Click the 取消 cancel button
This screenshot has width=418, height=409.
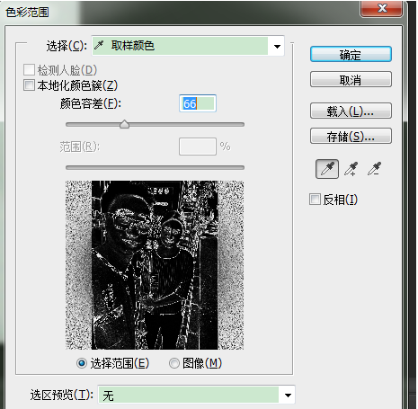[351, 79]
